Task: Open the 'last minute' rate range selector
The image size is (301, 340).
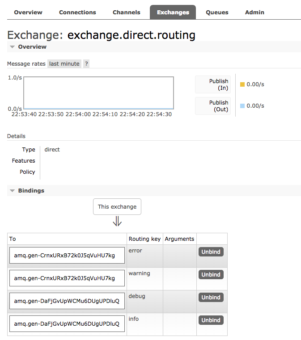Action: pos(64,64)
